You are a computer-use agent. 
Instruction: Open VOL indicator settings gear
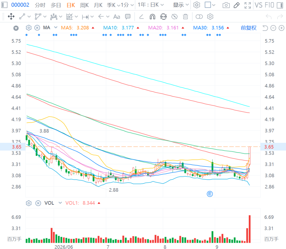pyautogui.click(x=29, y=203)
